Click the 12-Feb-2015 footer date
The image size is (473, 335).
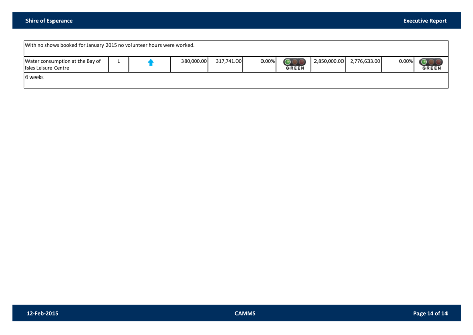(42, 313)
